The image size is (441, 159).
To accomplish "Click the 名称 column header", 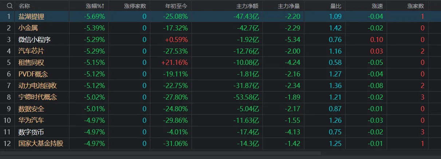I will [x=24, y=6].
